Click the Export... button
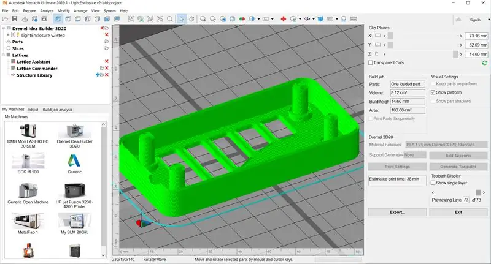491x264 pixels. click(397, 212)
